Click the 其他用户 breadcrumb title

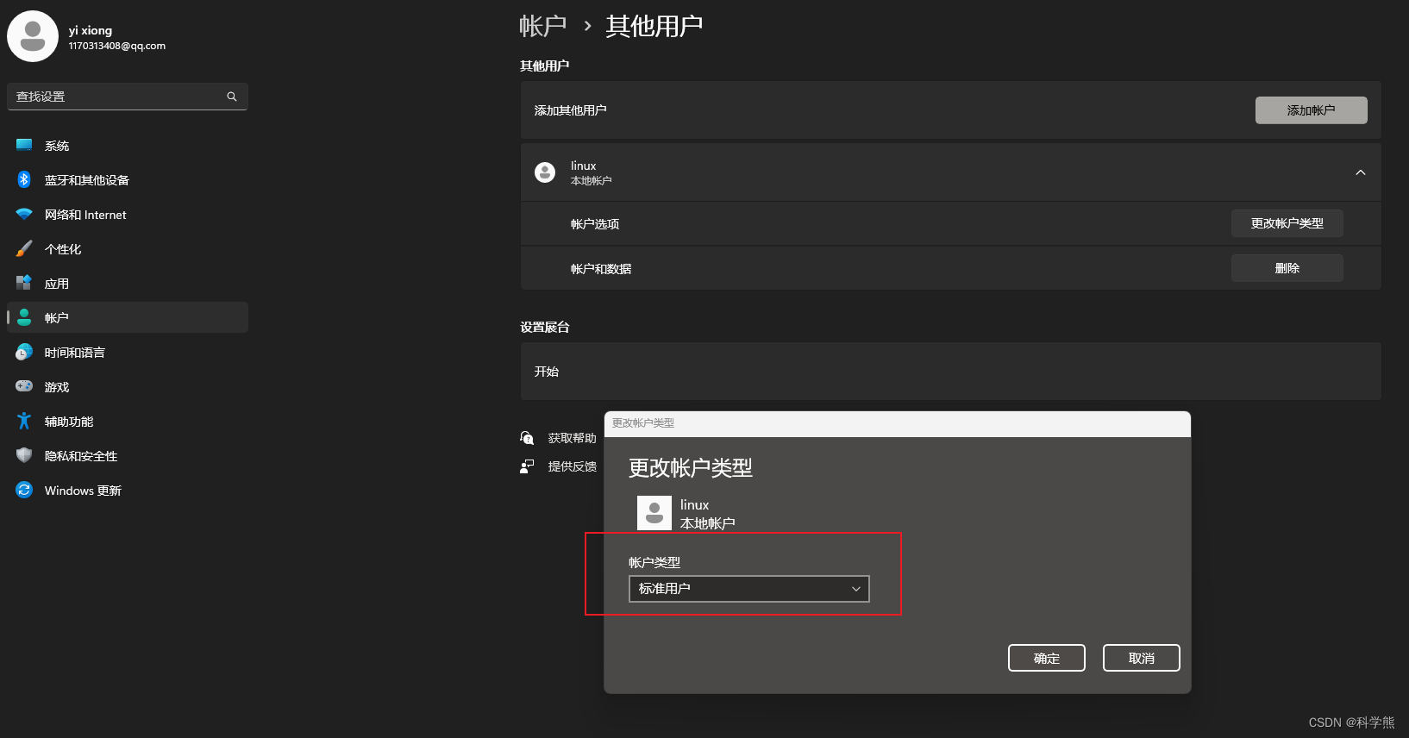(x=654, y=26)
